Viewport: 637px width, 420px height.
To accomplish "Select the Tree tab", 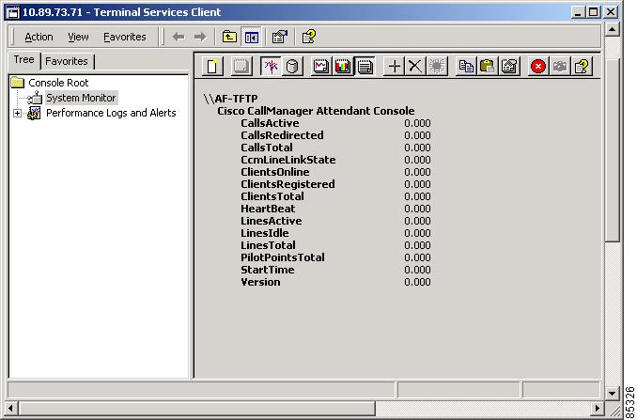I will click(x=24, y=60).
